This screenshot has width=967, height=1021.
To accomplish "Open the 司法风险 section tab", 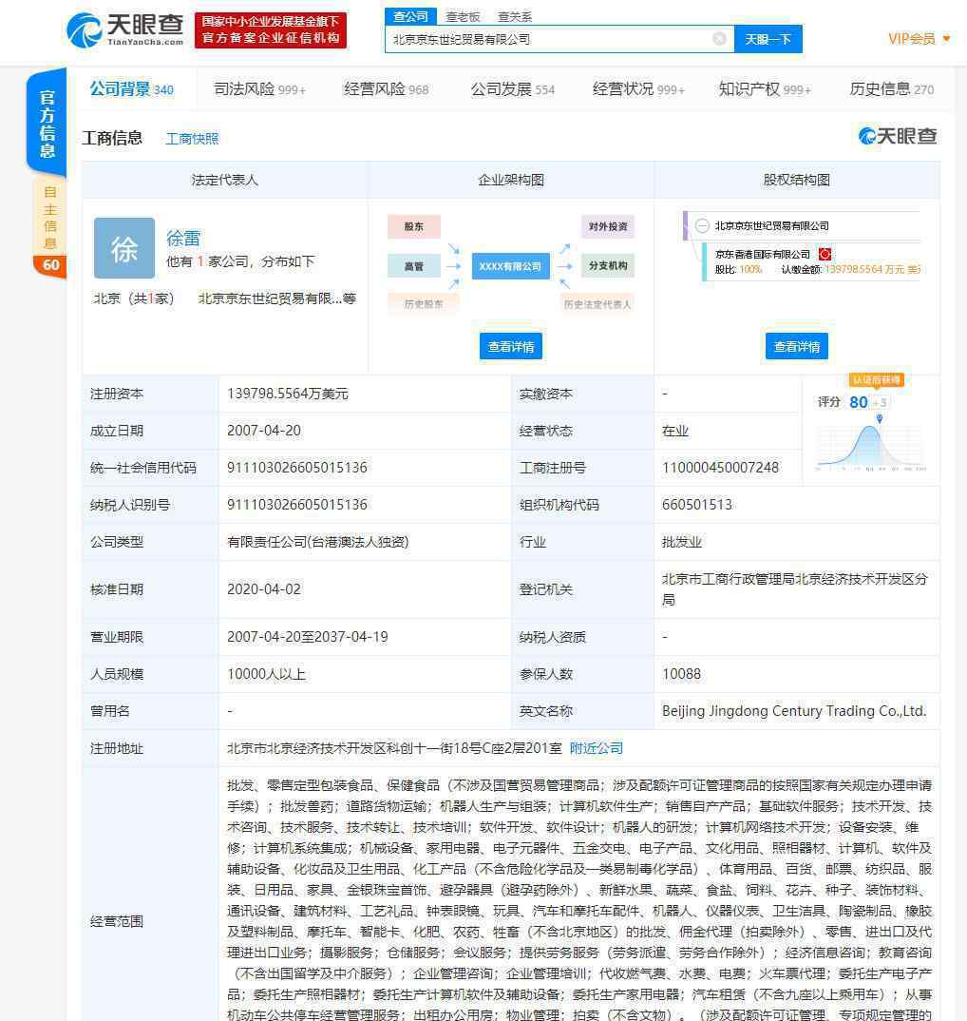I will click(259, 88).
